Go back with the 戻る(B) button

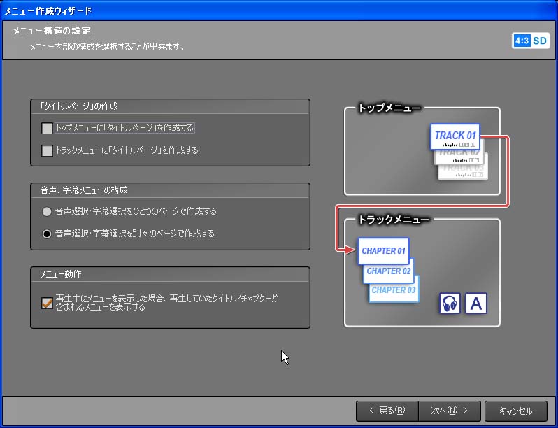pos(387,411)
